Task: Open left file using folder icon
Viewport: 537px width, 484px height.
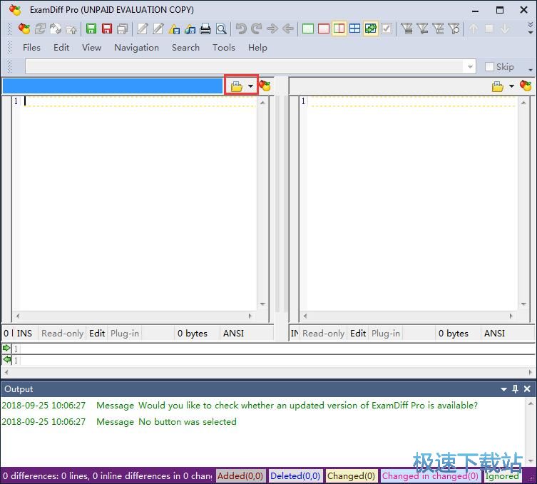Action: coord(236,86)
